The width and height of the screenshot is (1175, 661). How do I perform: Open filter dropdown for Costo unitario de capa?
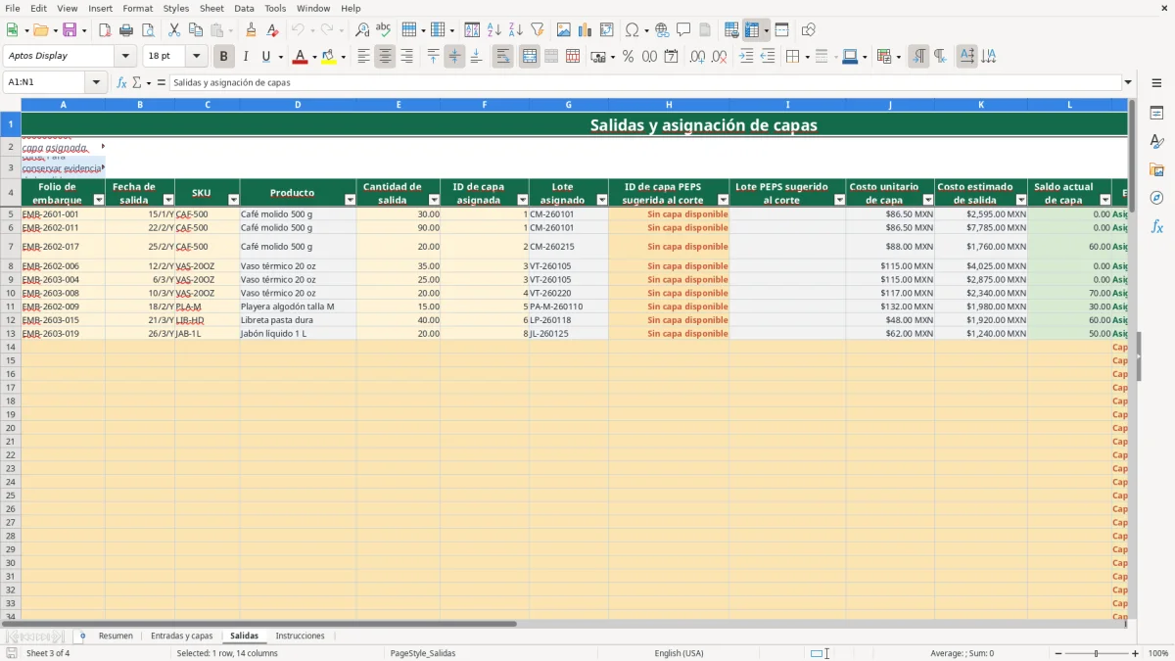pos(928,200)
